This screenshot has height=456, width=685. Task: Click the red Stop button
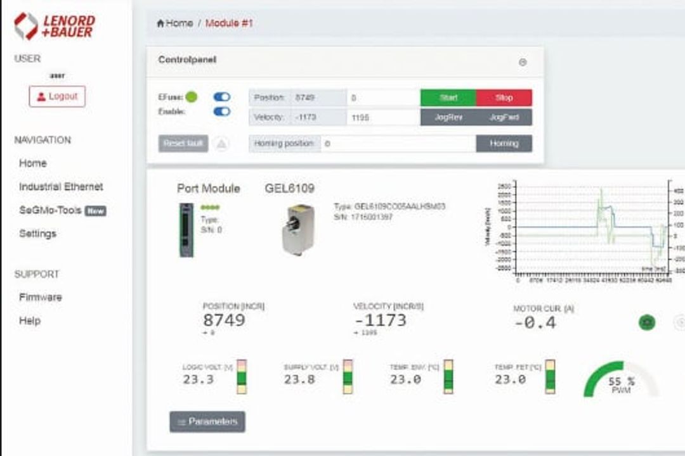pyautogui.click(x=504, y=98)
